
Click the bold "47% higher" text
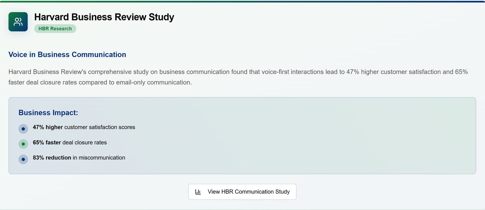48,127
